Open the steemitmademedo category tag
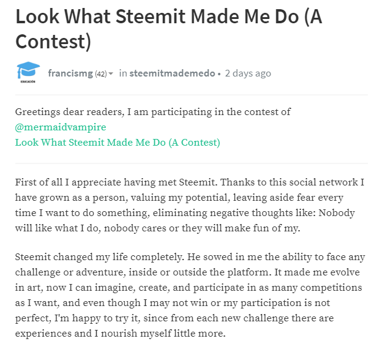Viewport: 385px width, 355px height. [172, 73]
